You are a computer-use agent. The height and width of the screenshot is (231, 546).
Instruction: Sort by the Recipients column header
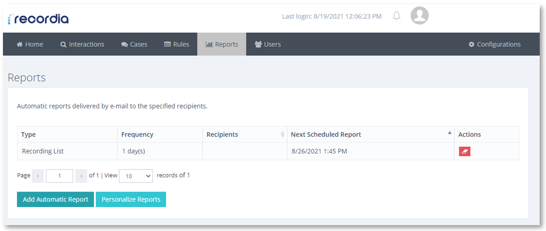245,135
